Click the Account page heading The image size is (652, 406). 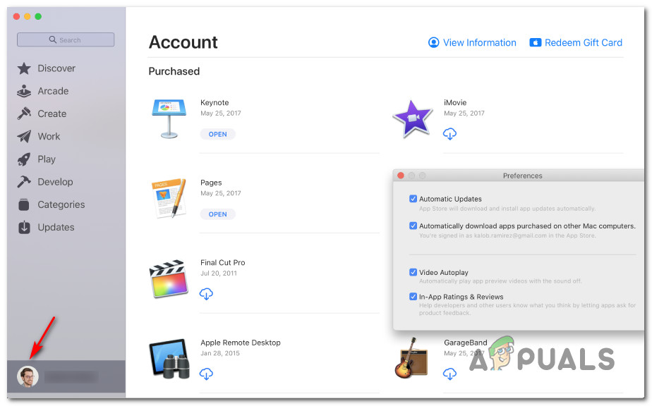pos(183,42)
